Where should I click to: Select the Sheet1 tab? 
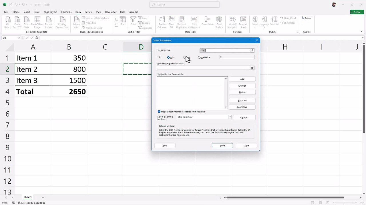pyautogui.click(x=27, y=197)
